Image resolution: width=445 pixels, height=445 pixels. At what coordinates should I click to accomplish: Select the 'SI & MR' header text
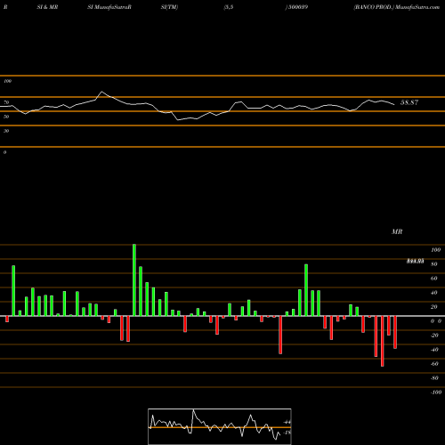47,7
